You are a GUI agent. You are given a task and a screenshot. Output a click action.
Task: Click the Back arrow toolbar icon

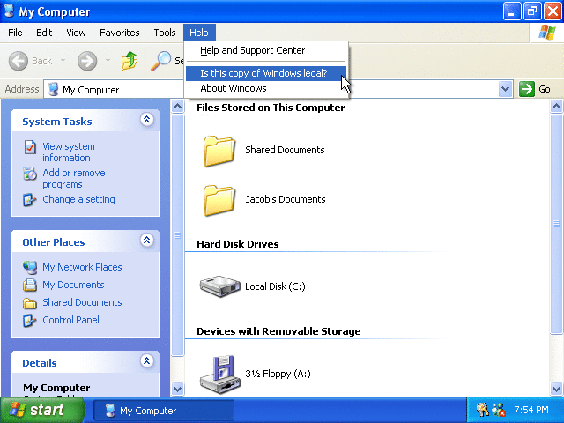[x=18, y=61]
